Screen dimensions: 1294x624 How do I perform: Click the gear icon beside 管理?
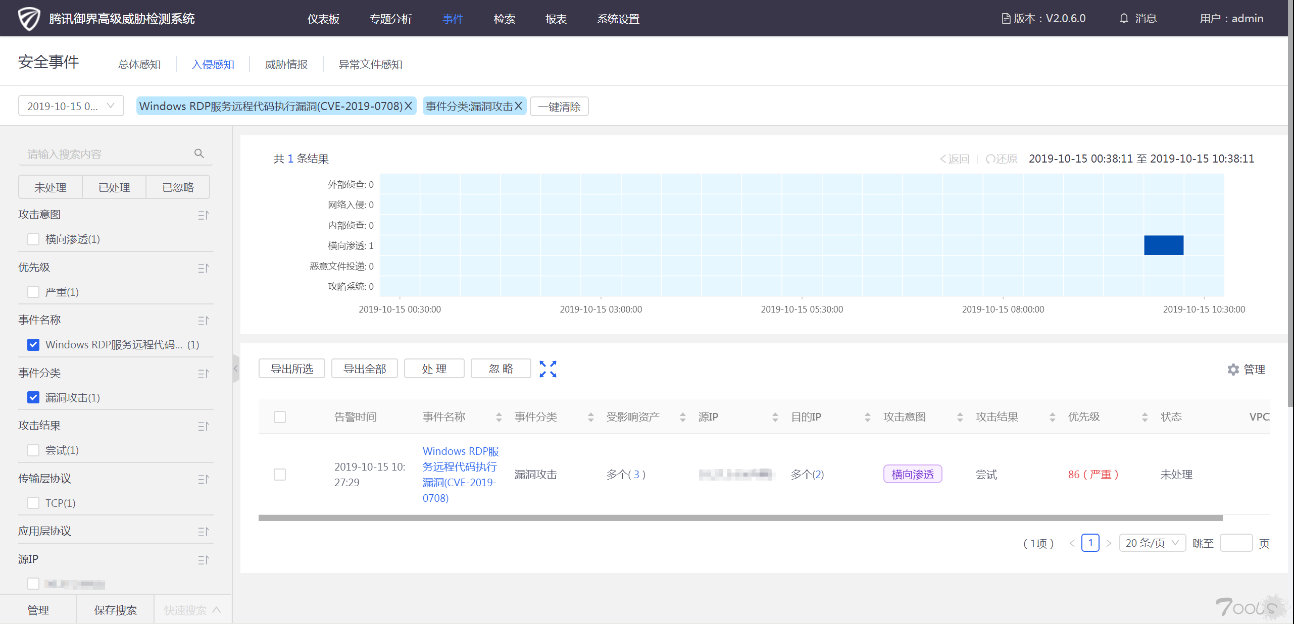1233,370
